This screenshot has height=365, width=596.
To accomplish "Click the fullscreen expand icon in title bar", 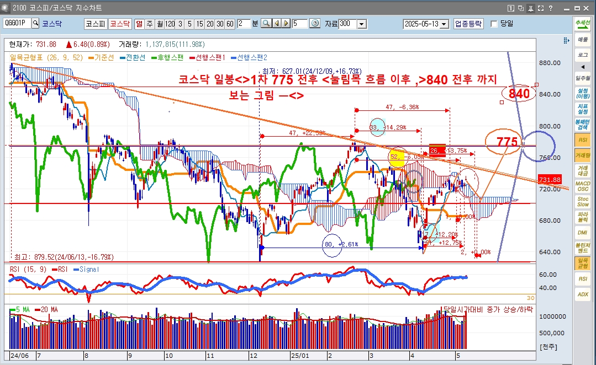I will click(x=541, y=8).
